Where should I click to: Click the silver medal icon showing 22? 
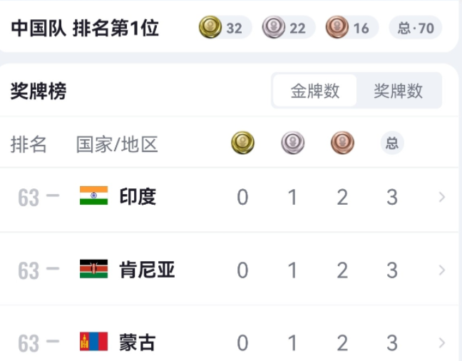pyautogui.click(x=274, y=28)
